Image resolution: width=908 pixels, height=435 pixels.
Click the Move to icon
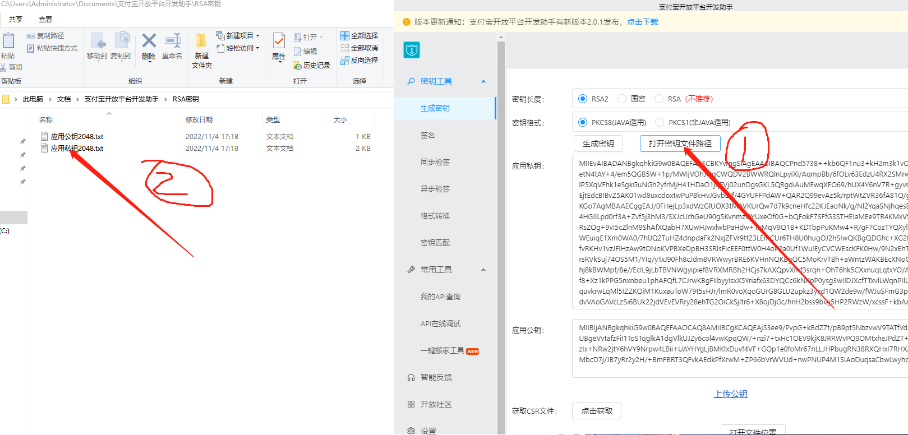(97, 41)
